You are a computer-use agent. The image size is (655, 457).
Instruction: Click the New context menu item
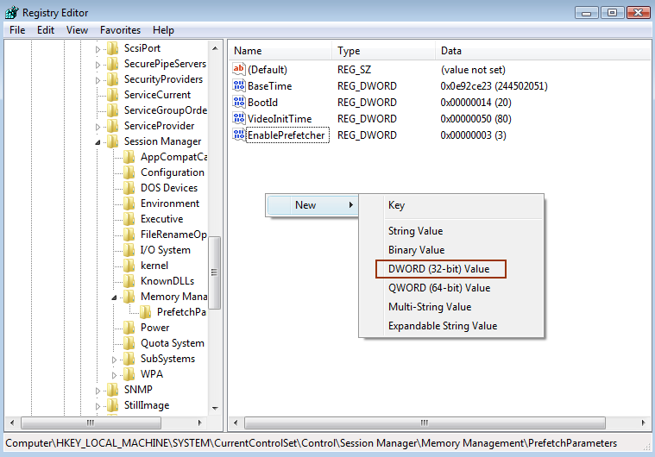click(x=312, y=205)
